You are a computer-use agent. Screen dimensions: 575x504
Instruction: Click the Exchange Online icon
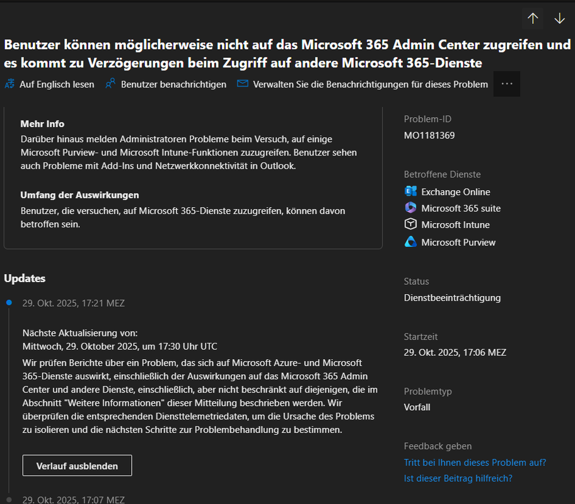point(410,192)
